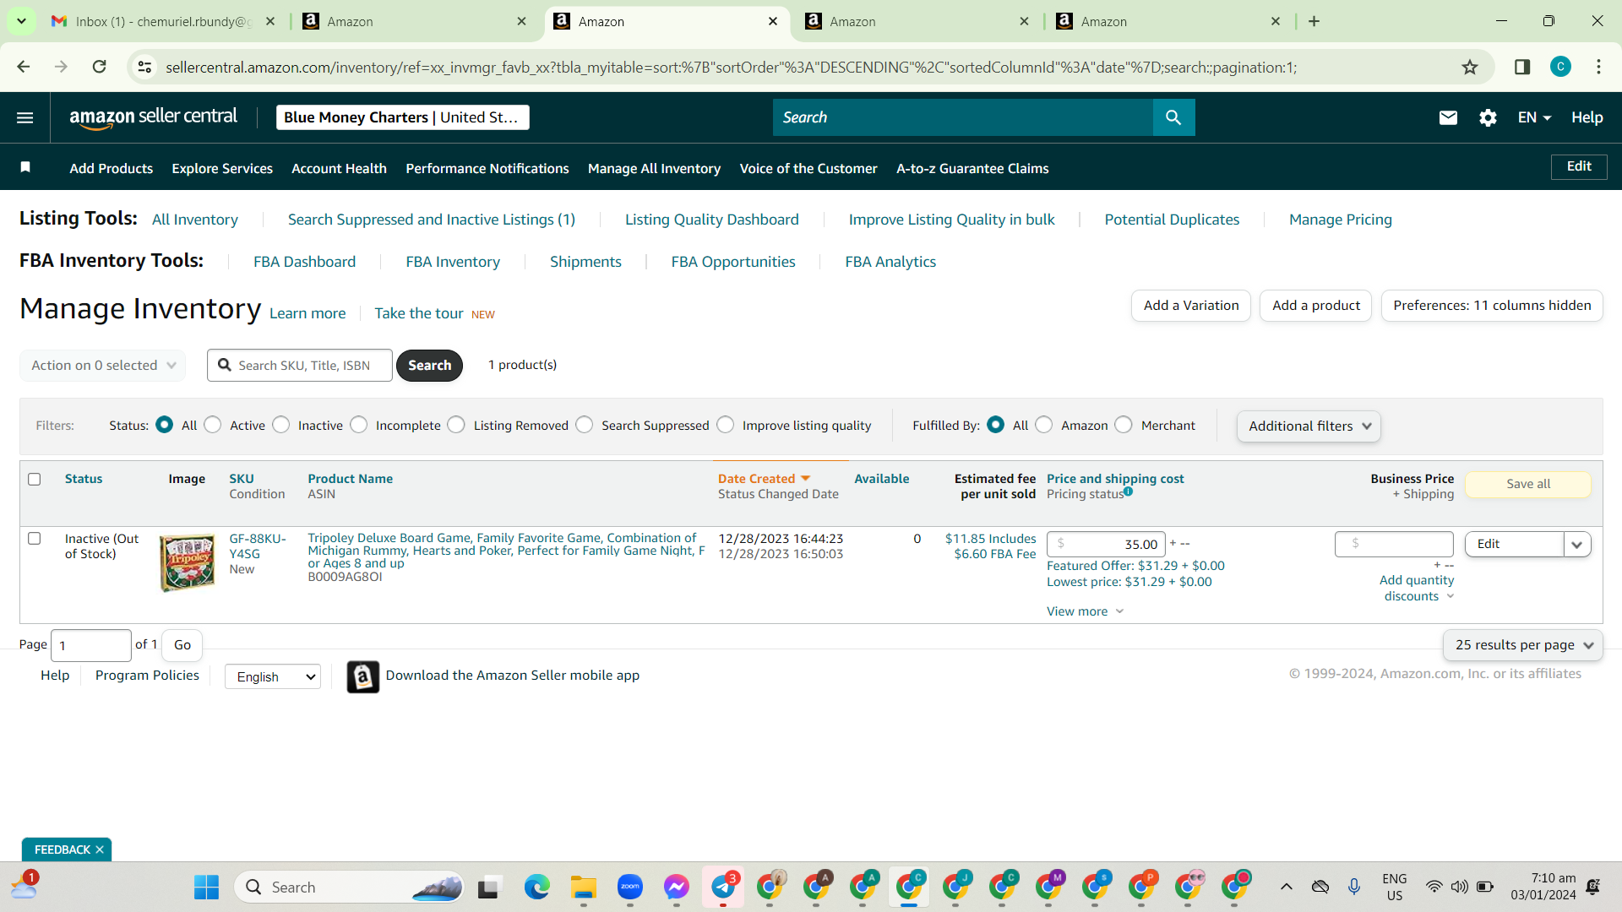Bookmark this page with the star icon
Screen dimensions: 1622x912
pos(1470,67)
